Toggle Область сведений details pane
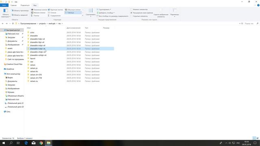Viewport: 260px width, 146px height. coord(19,15)
